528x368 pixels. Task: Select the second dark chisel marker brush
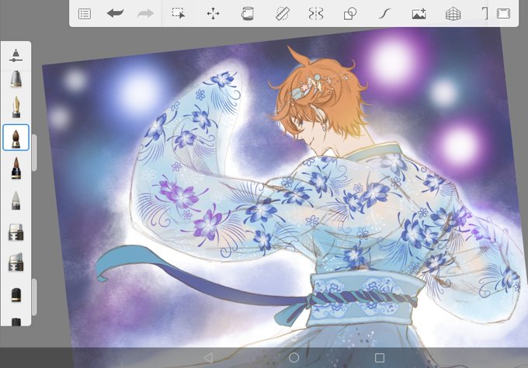16,262
